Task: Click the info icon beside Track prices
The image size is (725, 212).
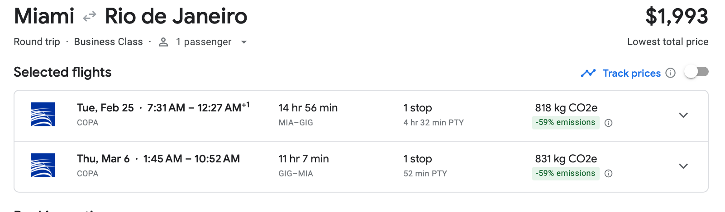Action: click(x=671, y=73)
